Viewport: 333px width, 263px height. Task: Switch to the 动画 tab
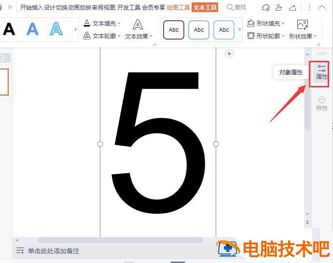[x=74, y=7]
